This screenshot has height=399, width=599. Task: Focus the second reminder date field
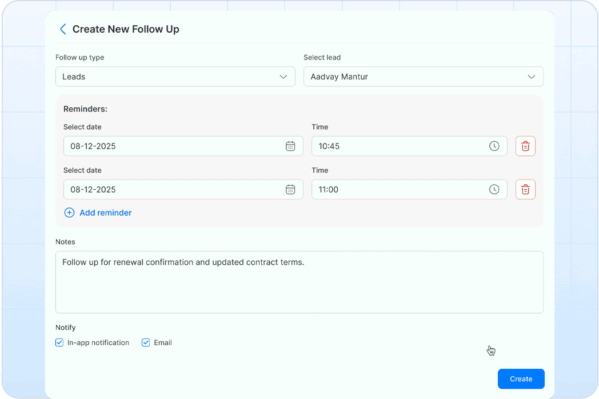[183, 190]
